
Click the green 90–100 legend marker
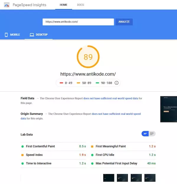tap(97, 83)
